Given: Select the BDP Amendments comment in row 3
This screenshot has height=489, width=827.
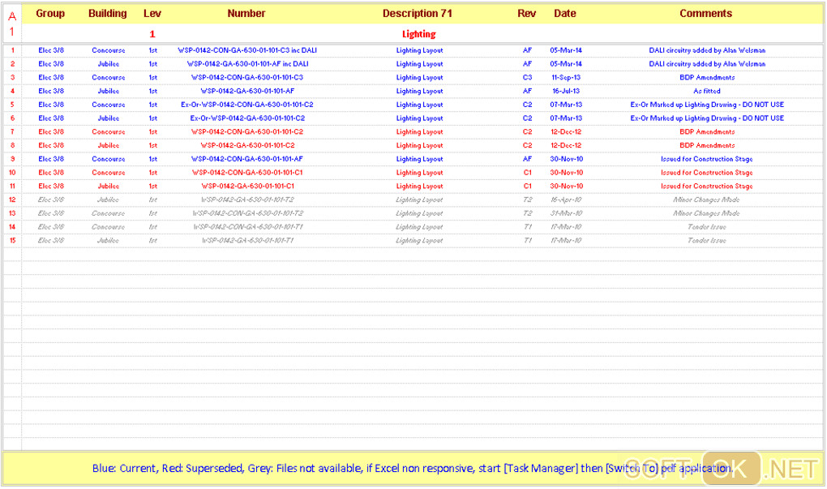Looking at the screenshot, I should coord(707,78).
